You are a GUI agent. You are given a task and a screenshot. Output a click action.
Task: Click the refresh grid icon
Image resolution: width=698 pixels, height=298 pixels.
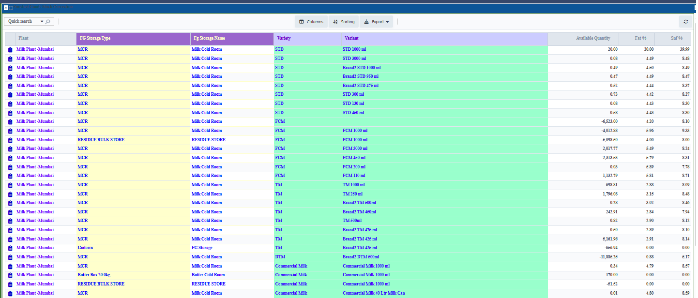pos(685,22)
